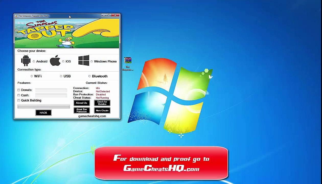Enable the Donuts checkbox

coord(19,90)
